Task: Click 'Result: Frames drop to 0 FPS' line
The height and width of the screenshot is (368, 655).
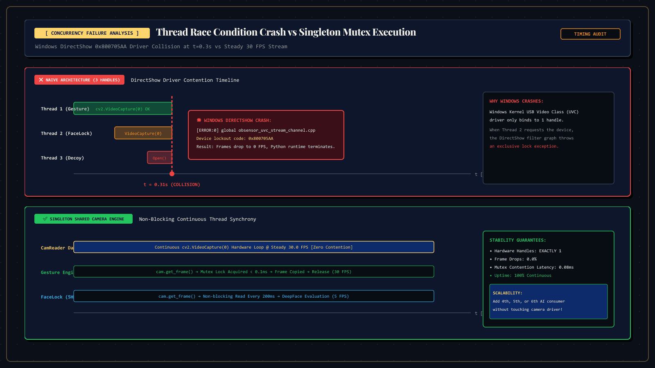Action: [266, 147]
